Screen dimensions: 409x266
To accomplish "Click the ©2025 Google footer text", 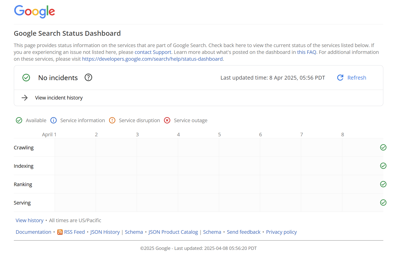I will tap(198, 248).
